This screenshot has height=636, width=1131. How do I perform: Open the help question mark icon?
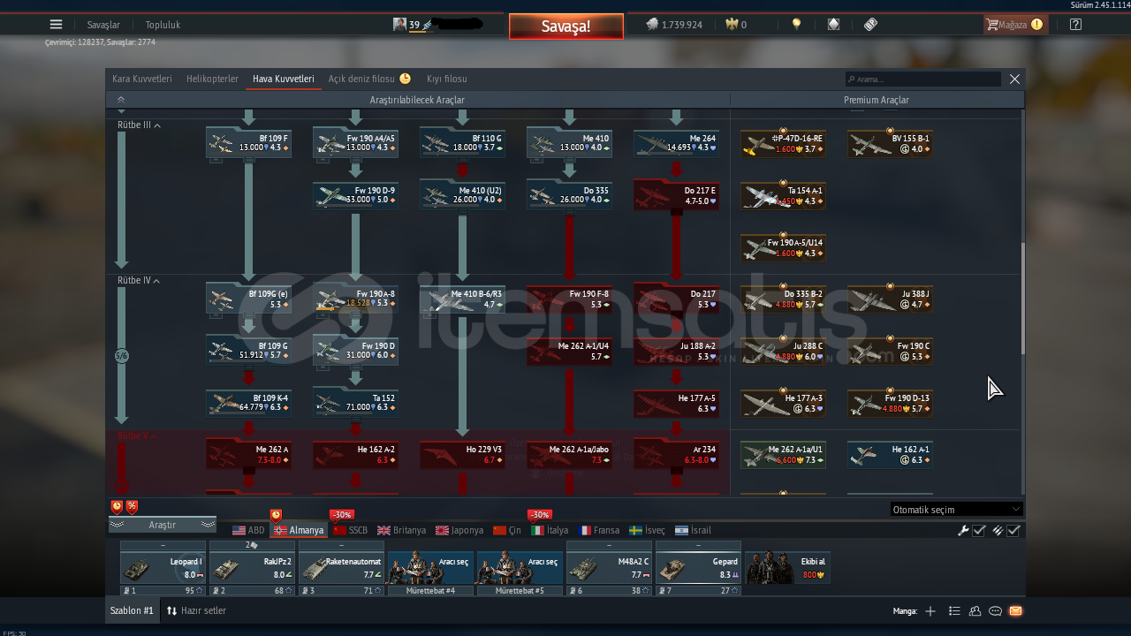pyautogui.click(x=1075, y=25)
